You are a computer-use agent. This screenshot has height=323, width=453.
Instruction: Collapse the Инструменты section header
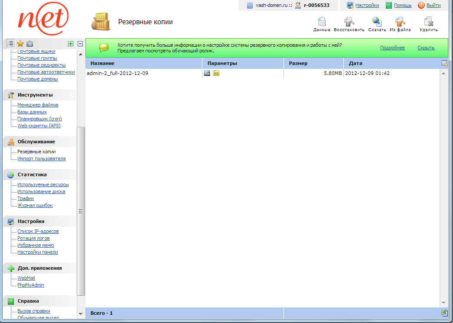pos(35,95)
